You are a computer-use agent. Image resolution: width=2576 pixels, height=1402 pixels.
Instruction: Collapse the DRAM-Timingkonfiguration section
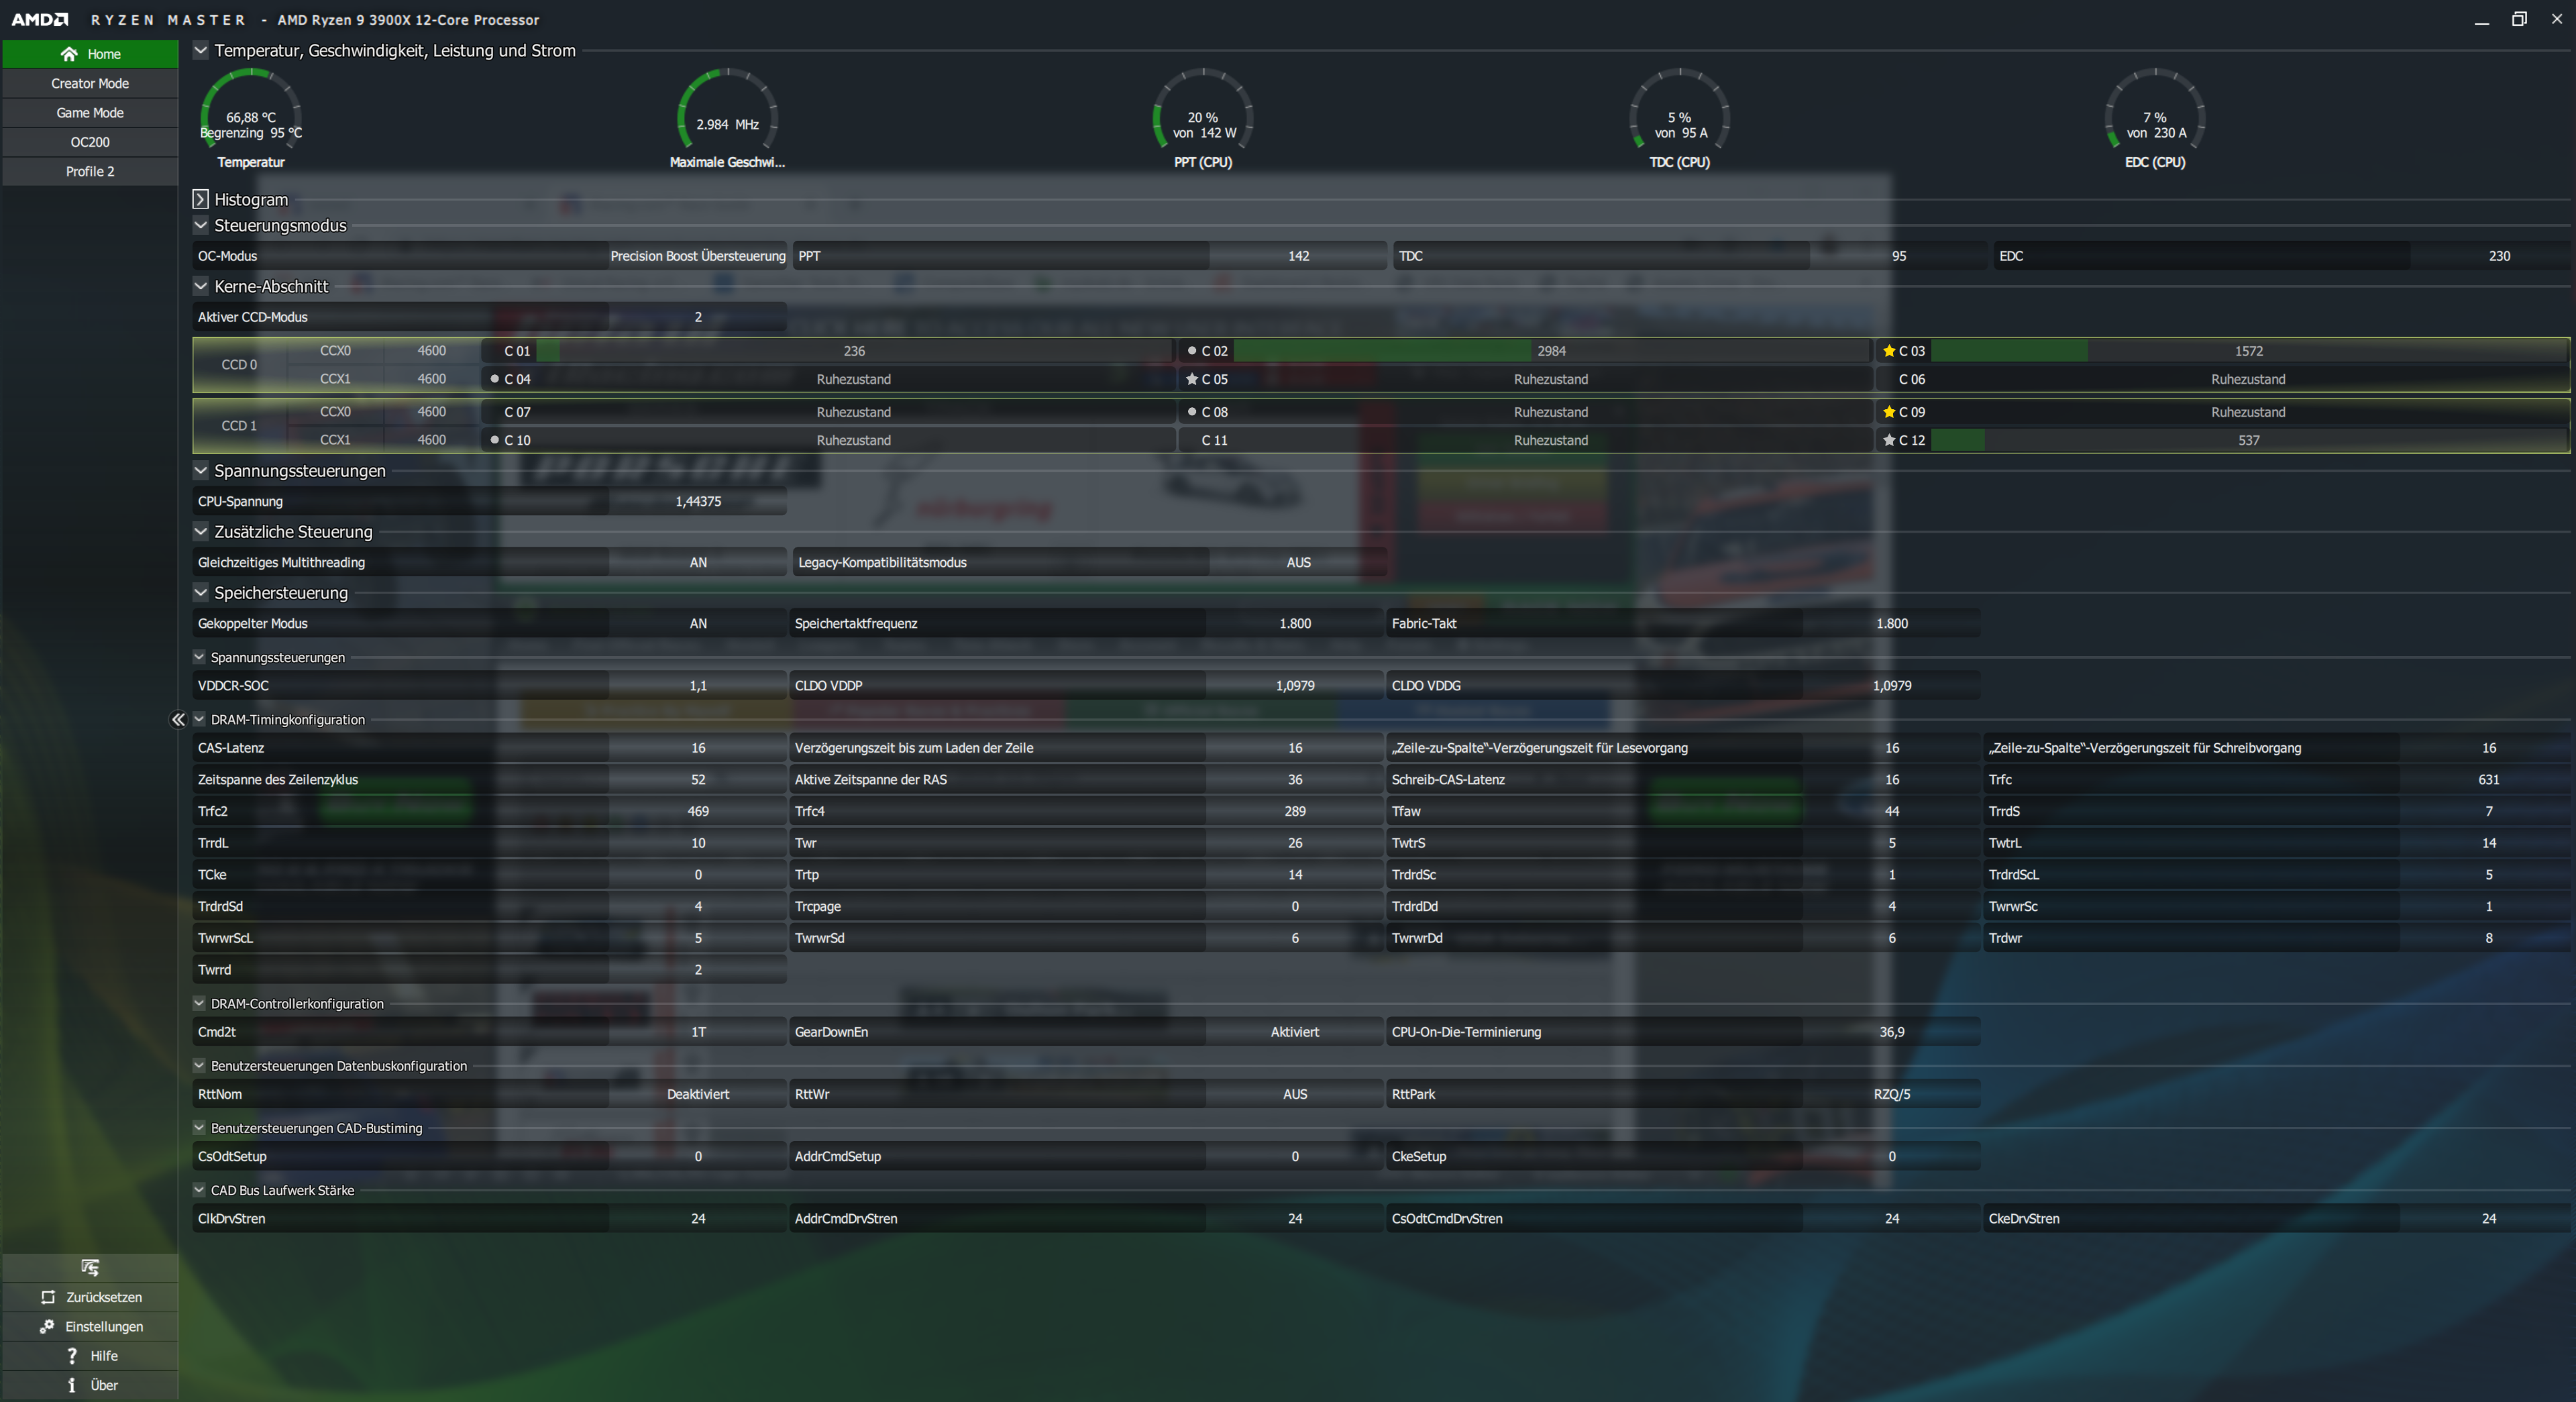click(x=199, y=719)
